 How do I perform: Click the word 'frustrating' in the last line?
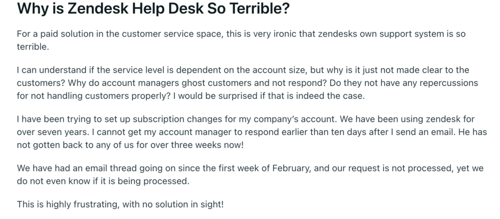tap(95, 204)
